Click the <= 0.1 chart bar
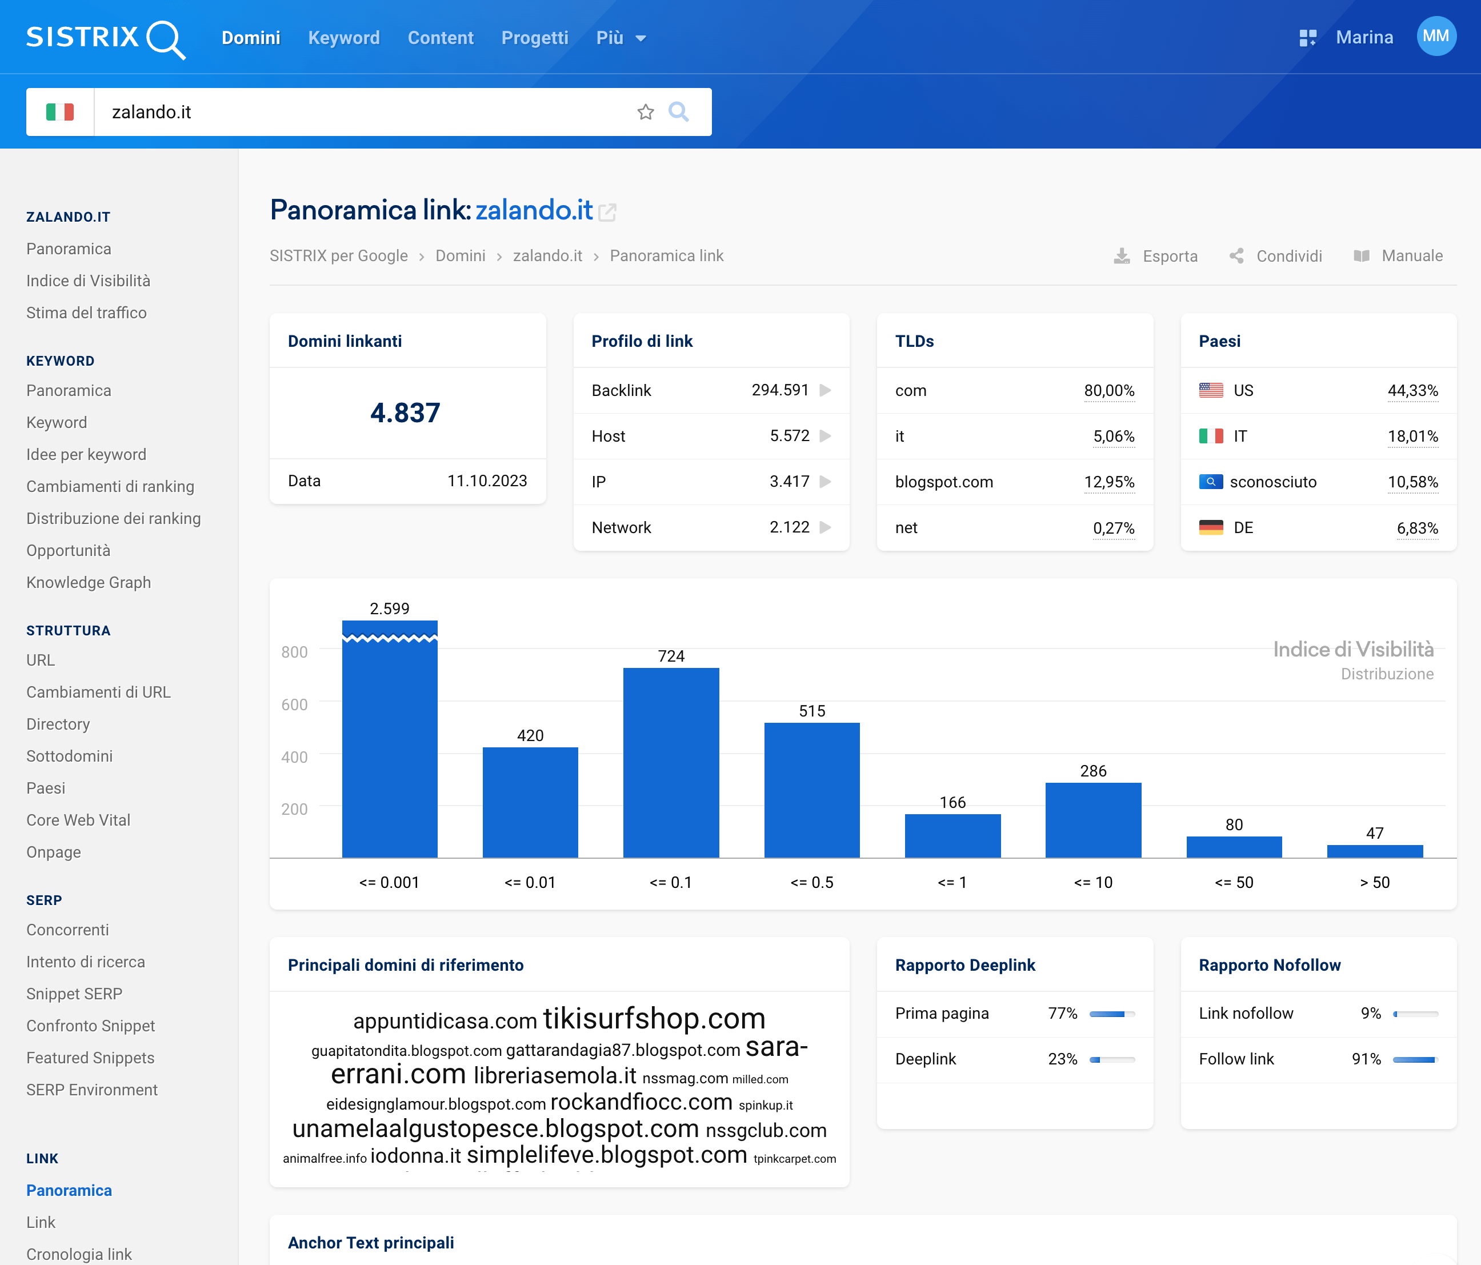 (671, 763)
